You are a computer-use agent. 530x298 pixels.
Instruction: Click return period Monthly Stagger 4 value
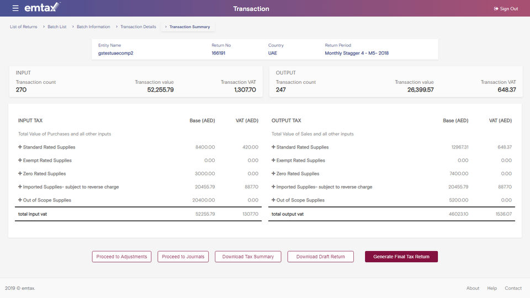click(357, 53)
